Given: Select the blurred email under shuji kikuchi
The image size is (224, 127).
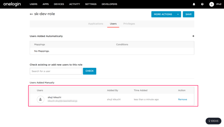Looking at the screenshot, I should [62, 101].
